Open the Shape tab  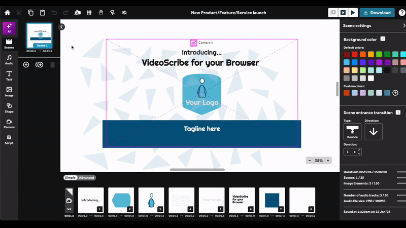tap(9, 108)
